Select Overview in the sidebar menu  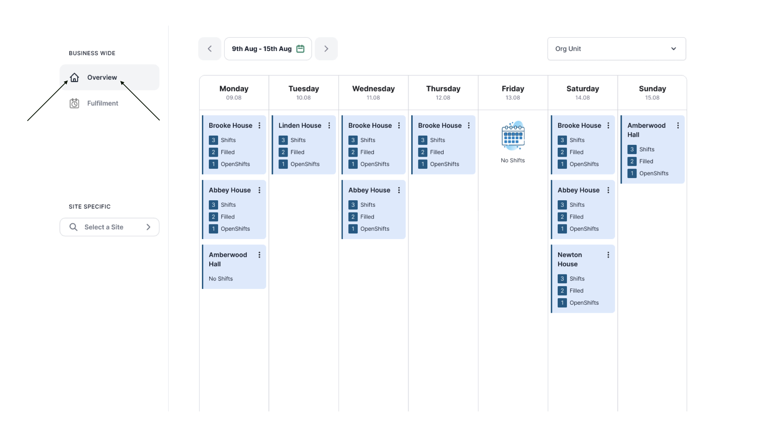102,77
